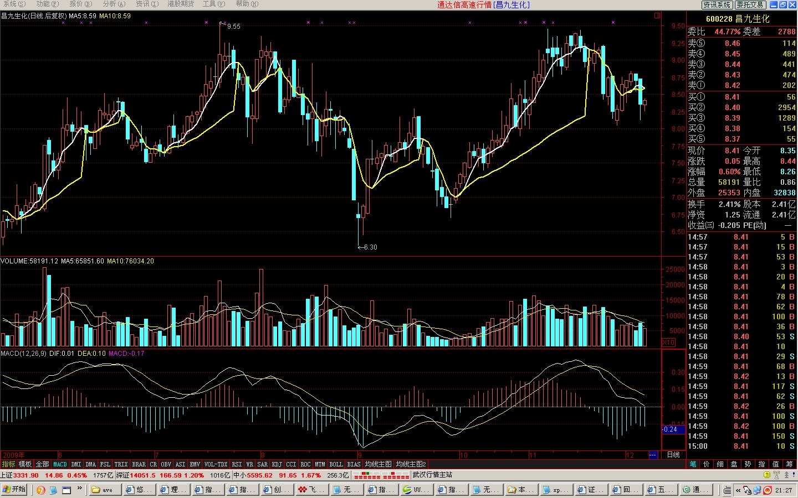The height and width of the screenshot is (498, 798).
Task: Click the blue dashed timeline box
Action: pyautogui.click(x=653, y=455)
